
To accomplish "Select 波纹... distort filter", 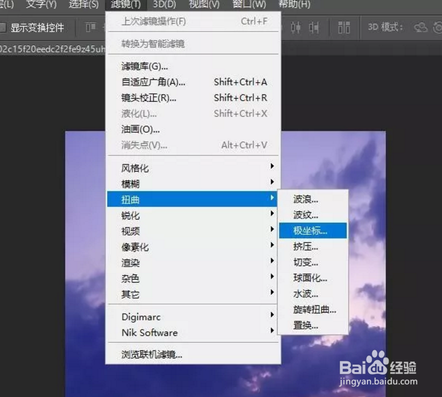I will 313,215.
